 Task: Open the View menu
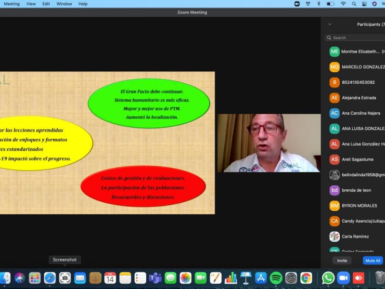pos(31,4)
